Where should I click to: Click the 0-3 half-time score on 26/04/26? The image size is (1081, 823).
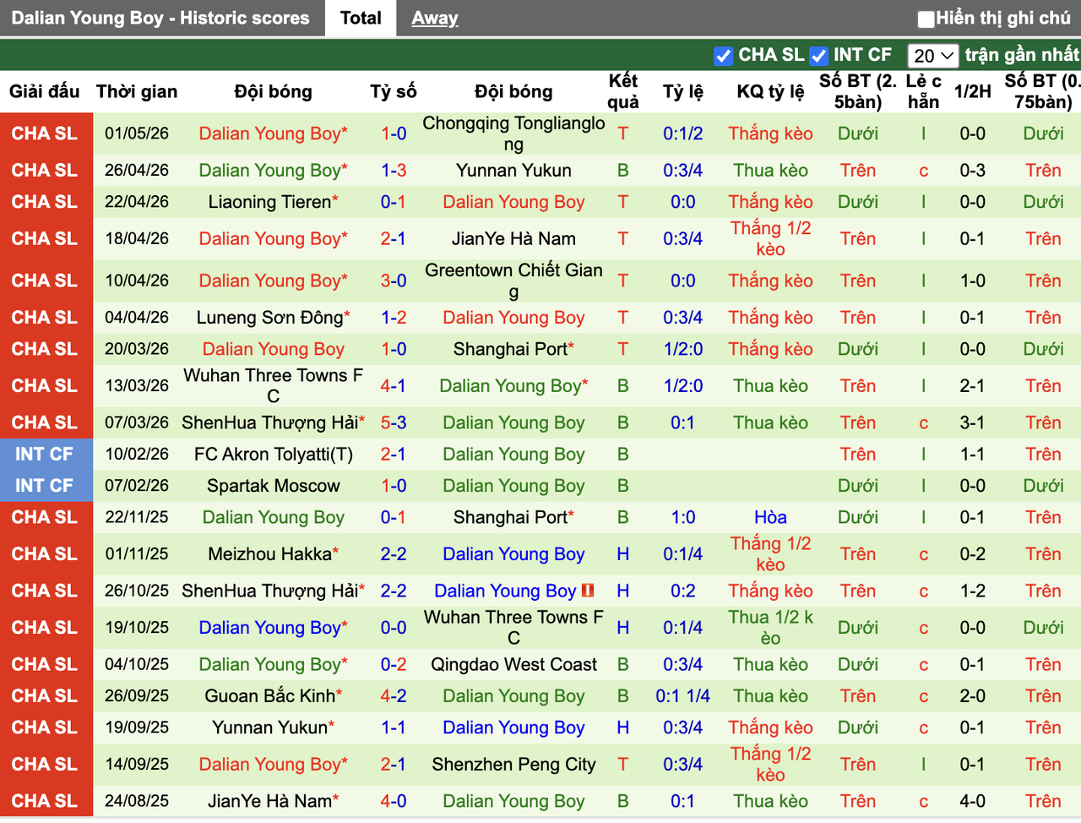pos(973,170)
